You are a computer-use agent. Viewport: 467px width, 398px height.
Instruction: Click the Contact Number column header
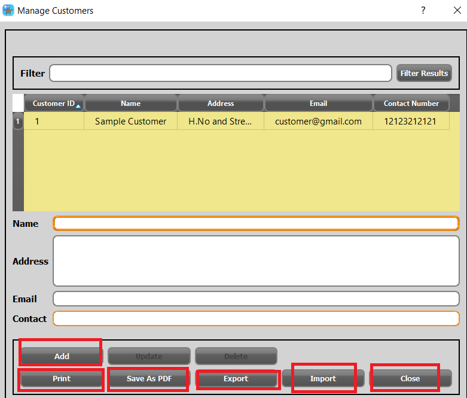[x=411, y=104]
